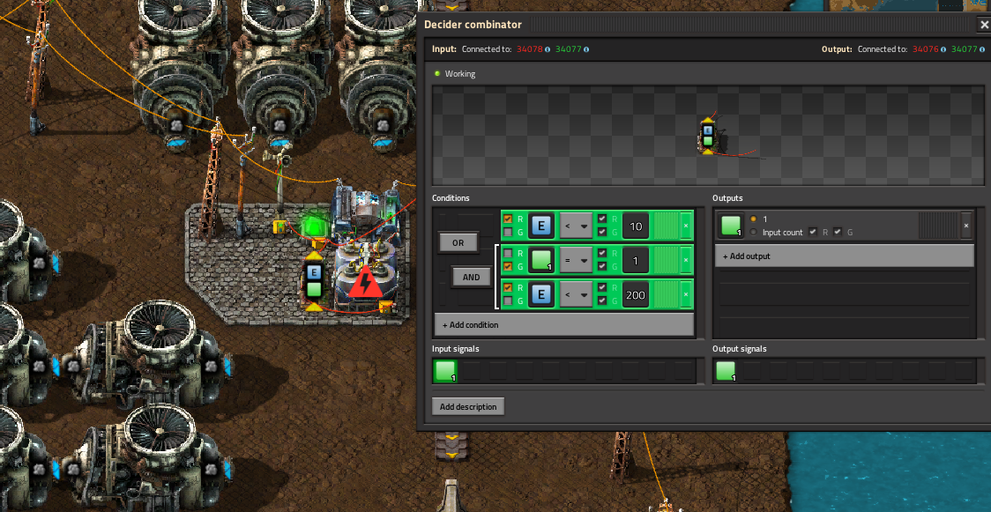Enable left green wire for first condition signal
Viewport: 991px width, 512px height.
[x=508, y=232]
